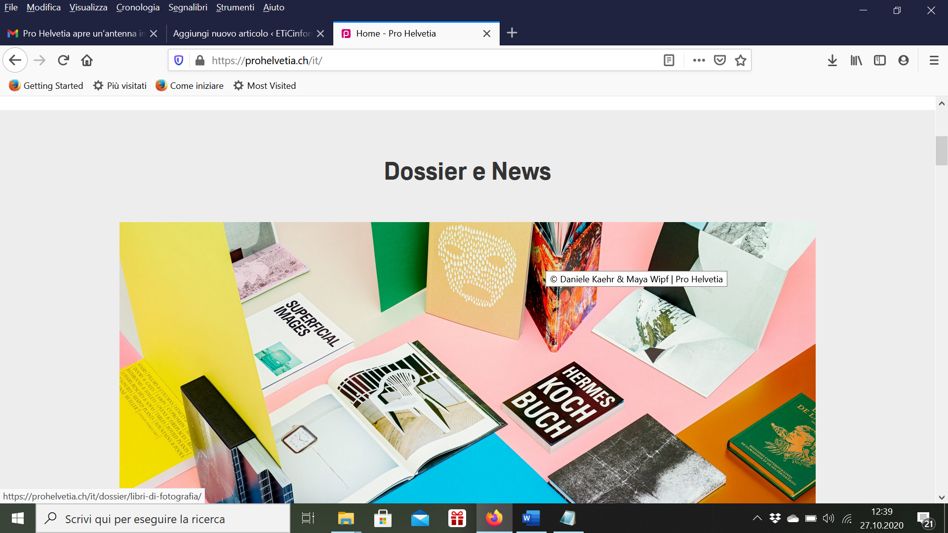This screenshot has height=533, width=948.
Task: Open Come iniziare bookmark
Action: click(190, 86)
